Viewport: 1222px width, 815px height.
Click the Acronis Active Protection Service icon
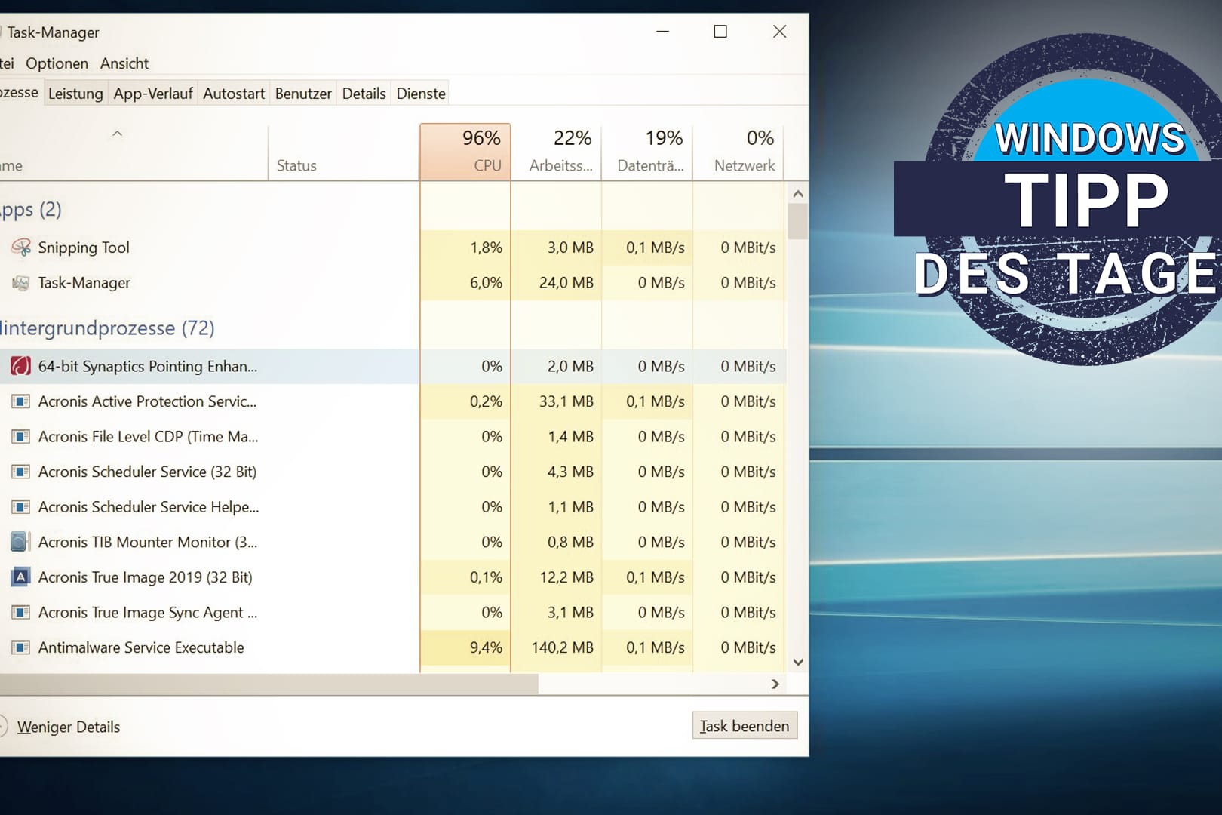[x=21, y=401]
